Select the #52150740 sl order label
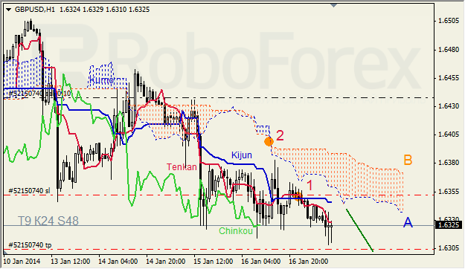465x269 pixels. (29, 190)
